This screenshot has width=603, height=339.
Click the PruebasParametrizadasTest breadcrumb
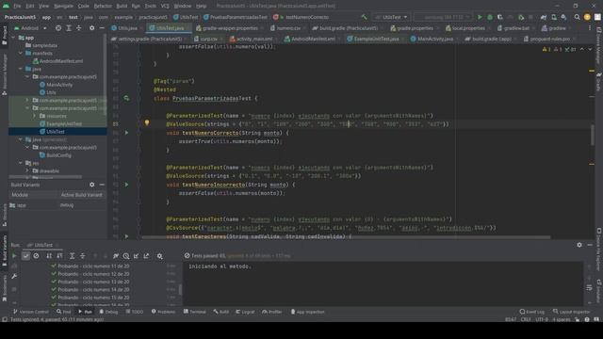pyautogui.click(x=235, y=17)
